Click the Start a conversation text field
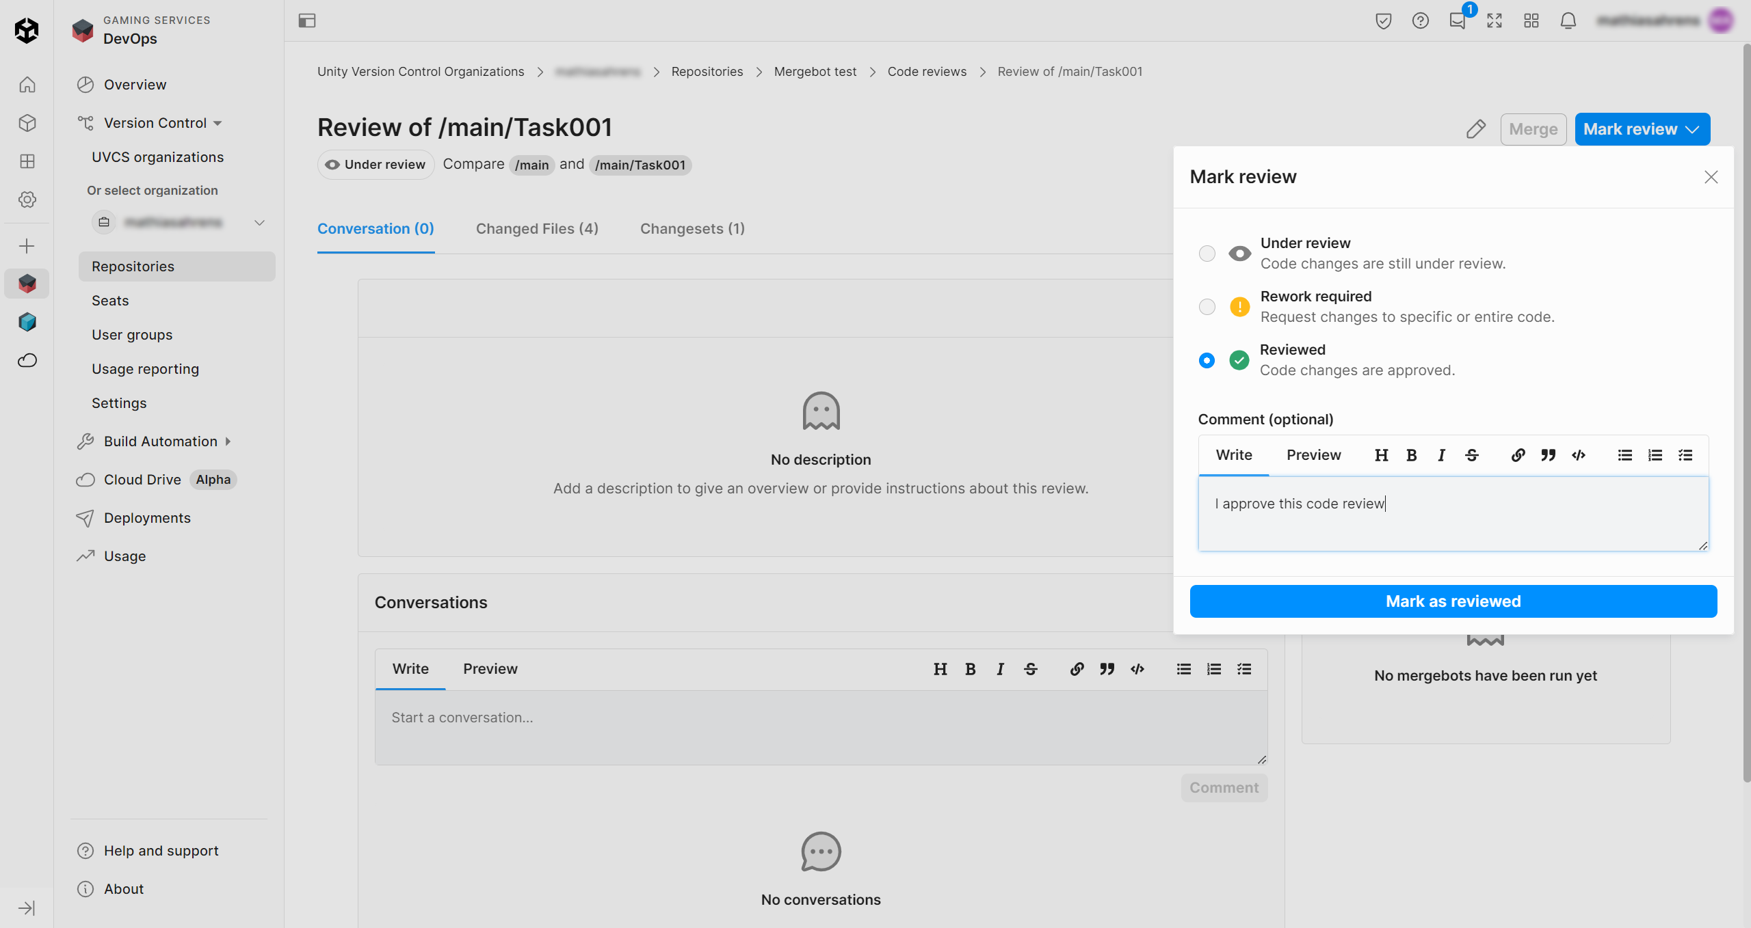1751x928 pixels. [821, 726]
